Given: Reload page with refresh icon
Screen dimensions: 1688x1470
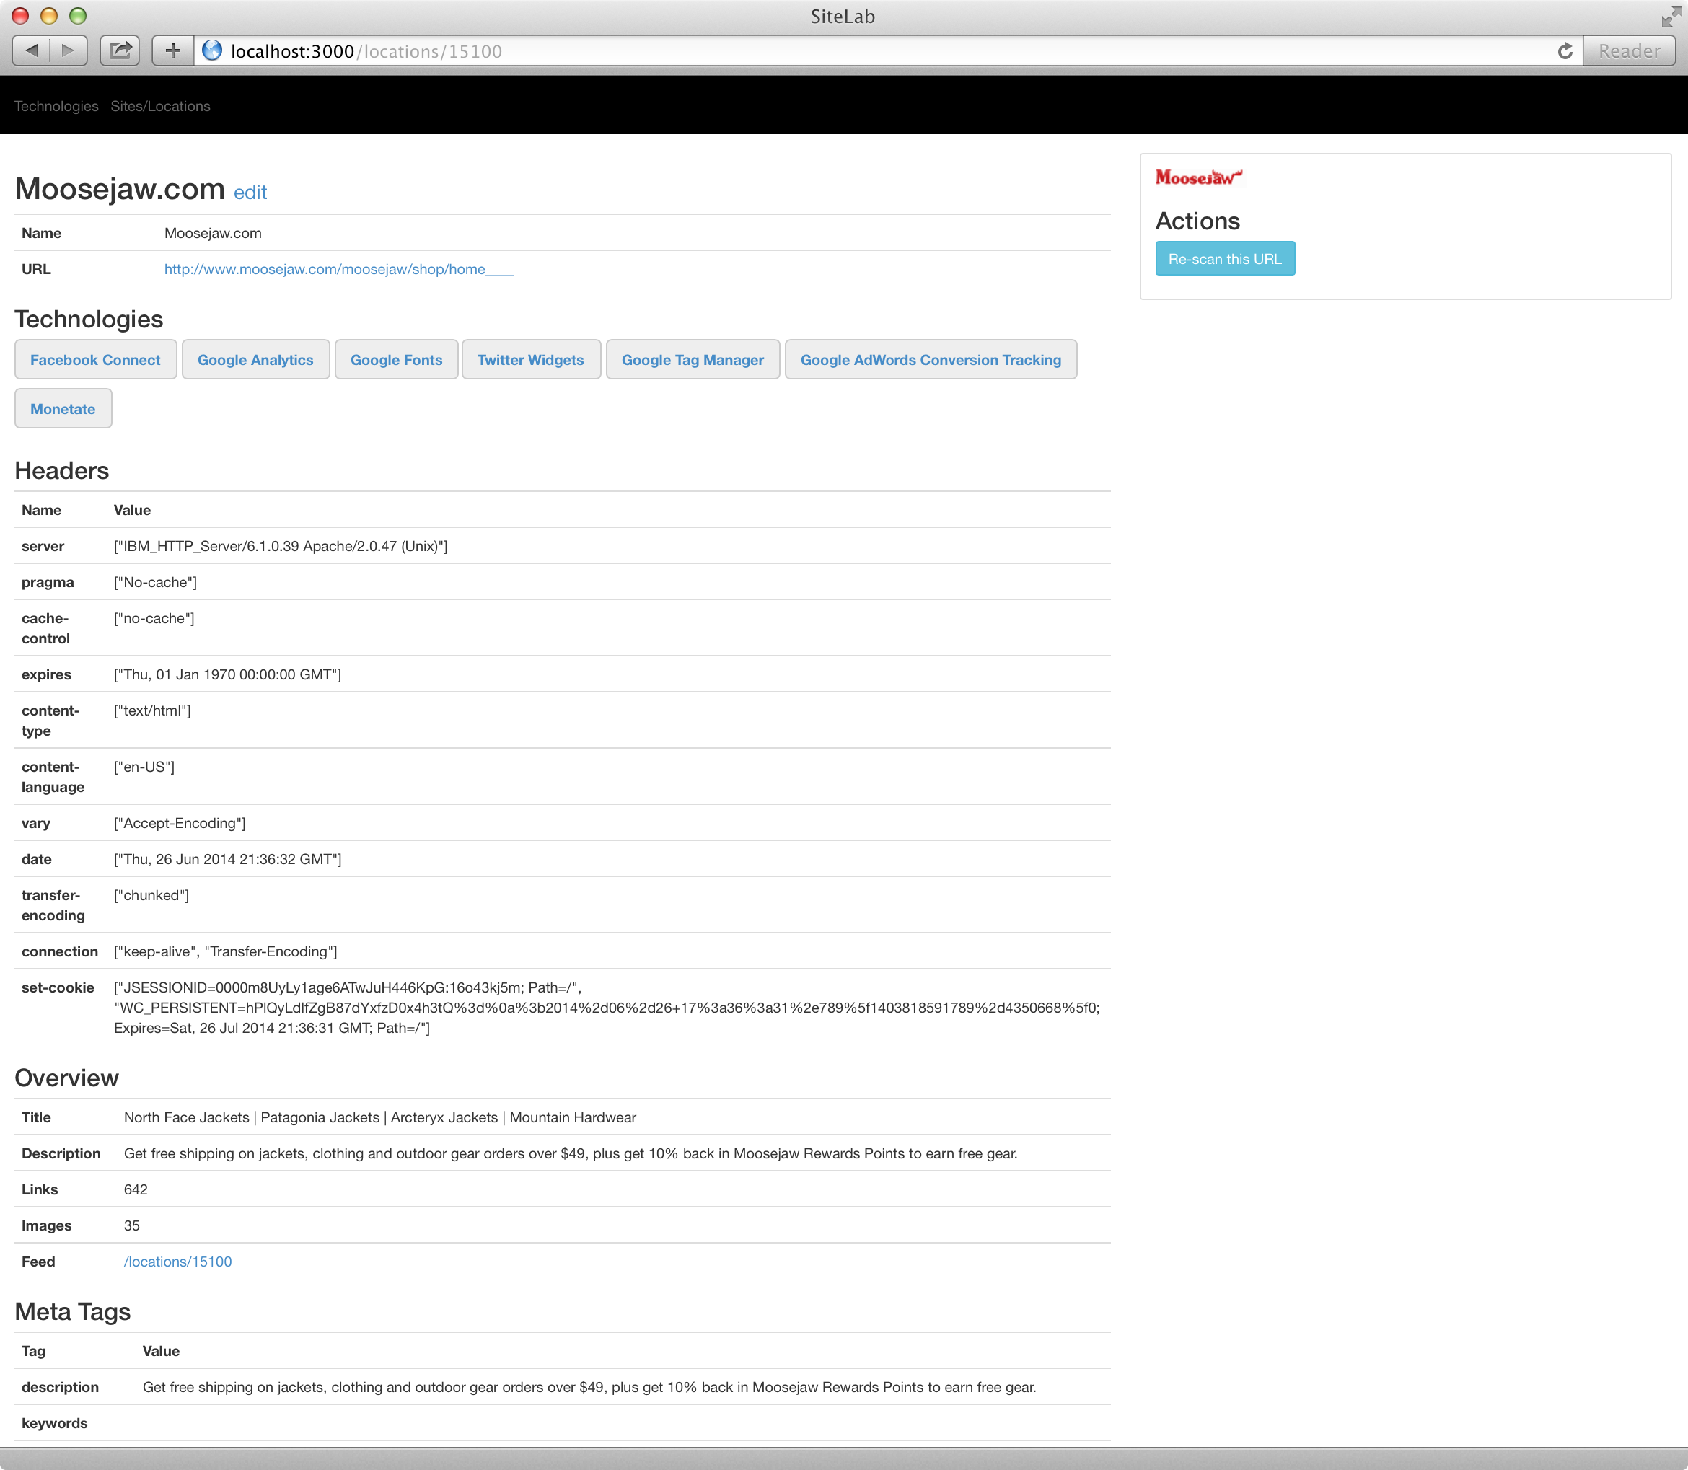Looking at the screenshot, I should pos(1565,51).
